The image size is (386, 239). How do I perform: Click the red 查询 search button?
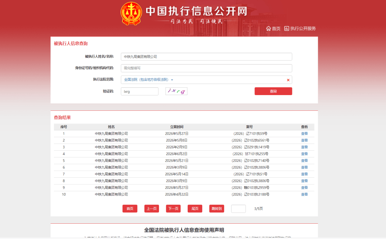tap(273, 91)
